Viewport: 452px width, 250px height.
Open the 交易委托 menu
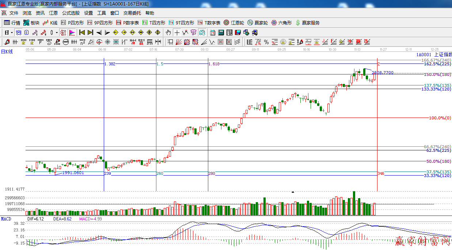pyautogui.click(x=132, y=13)
